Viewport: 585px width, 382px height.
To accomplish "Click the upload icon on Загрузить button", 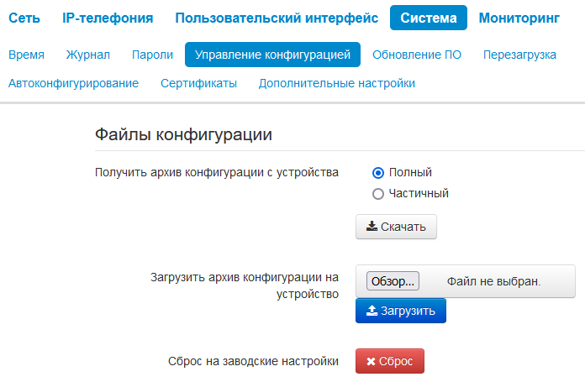I will (x=372, y=311).
